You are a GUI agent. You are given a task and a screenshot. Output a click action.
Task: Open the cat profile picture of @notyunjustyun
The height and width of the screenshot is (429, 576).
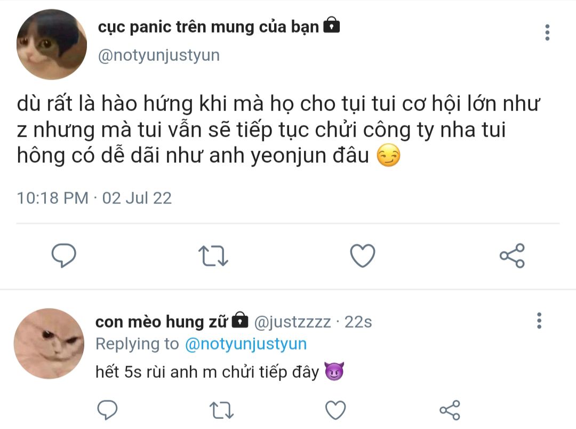(x=52, y=44)
